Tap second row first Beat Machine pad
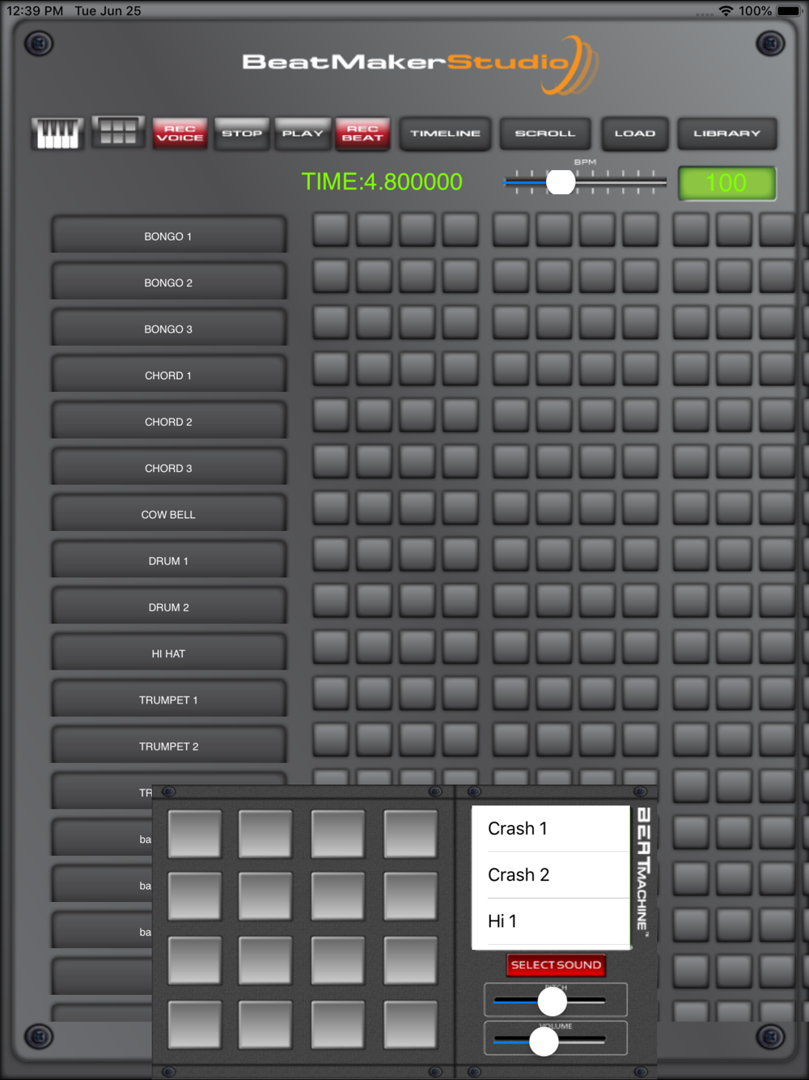809x1080 pixels. pos(194,896)
